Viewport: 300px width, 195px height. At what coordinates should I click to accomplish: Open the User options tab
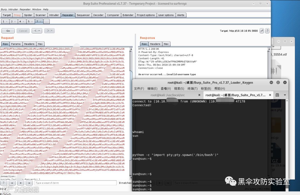[166, 15]
